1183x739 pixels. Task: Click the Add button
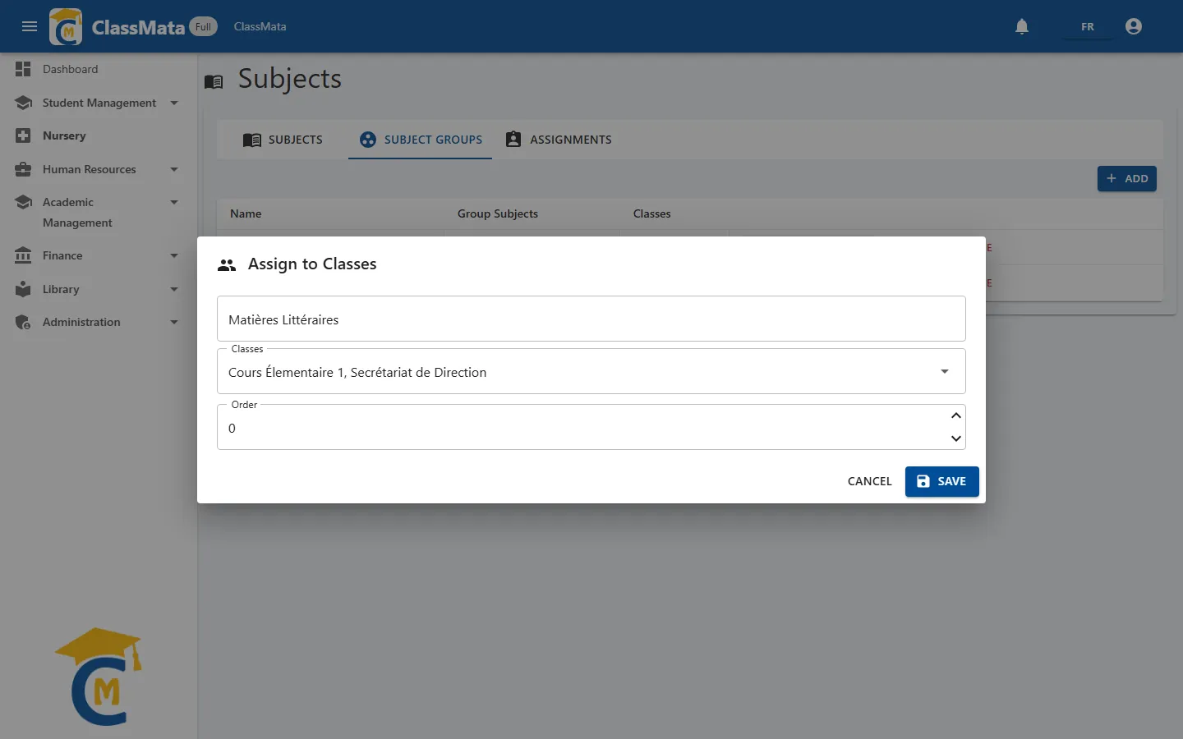(1127, 178)
